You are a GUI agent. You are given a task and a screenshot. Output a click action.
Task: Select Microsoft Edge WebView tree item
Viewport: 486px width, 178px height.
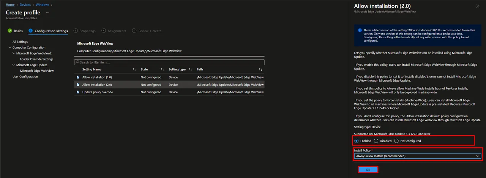point(37,71)
